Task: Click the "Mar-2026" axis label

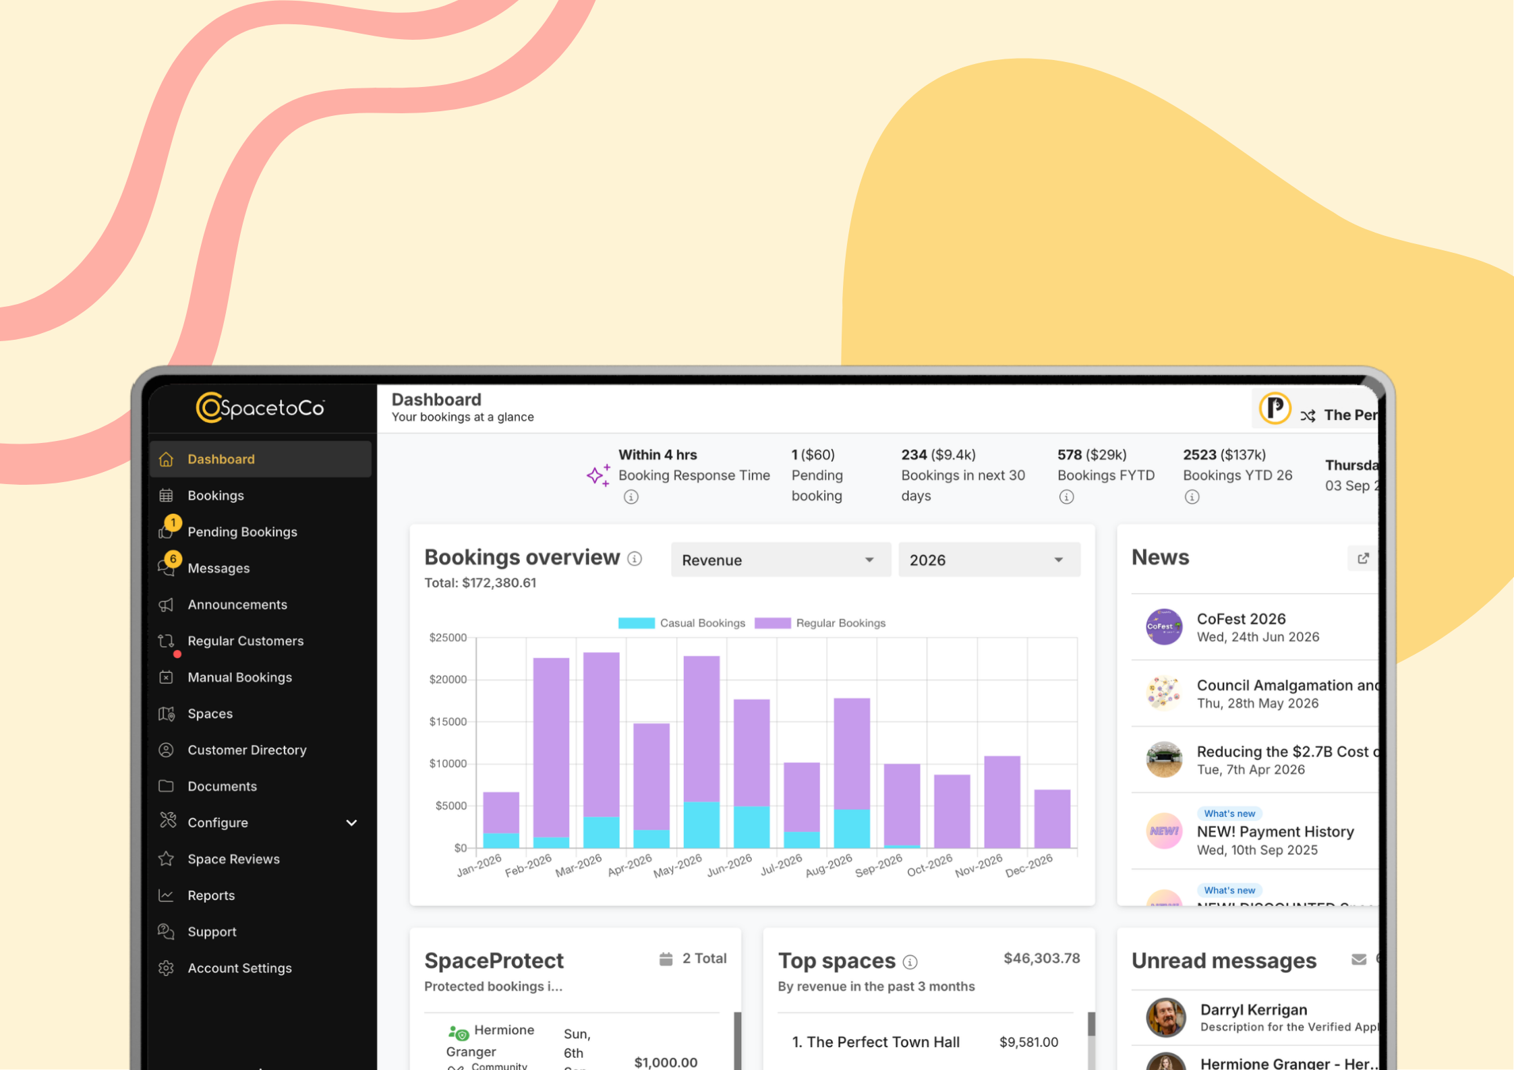Action: 579,866
